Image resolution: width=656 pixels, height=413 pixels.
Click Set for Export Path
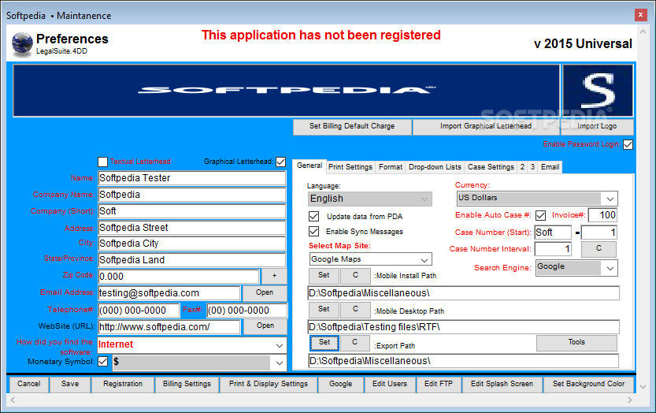click(x=324, y=343)
